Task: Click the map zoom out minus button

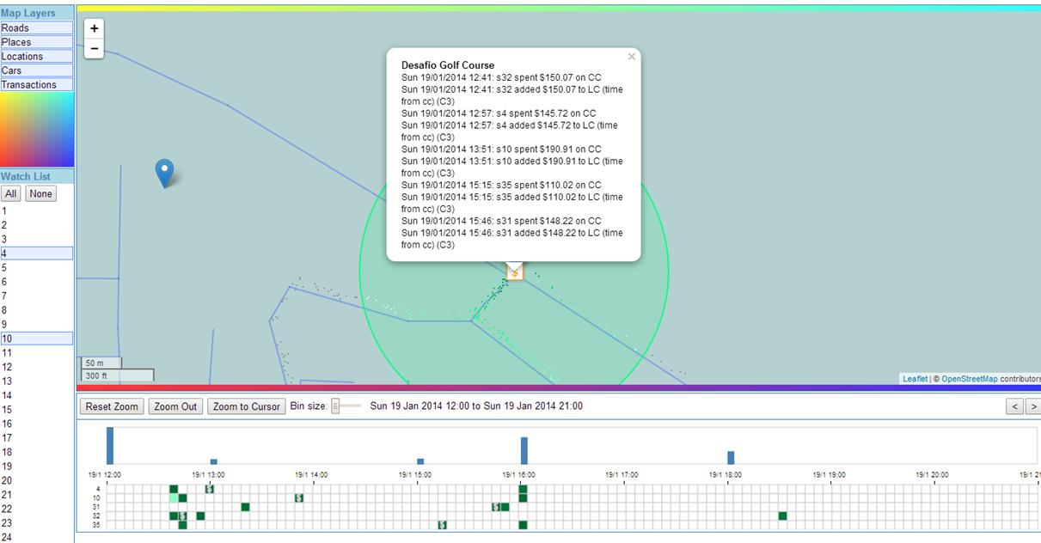Action: tap(95, 49)
